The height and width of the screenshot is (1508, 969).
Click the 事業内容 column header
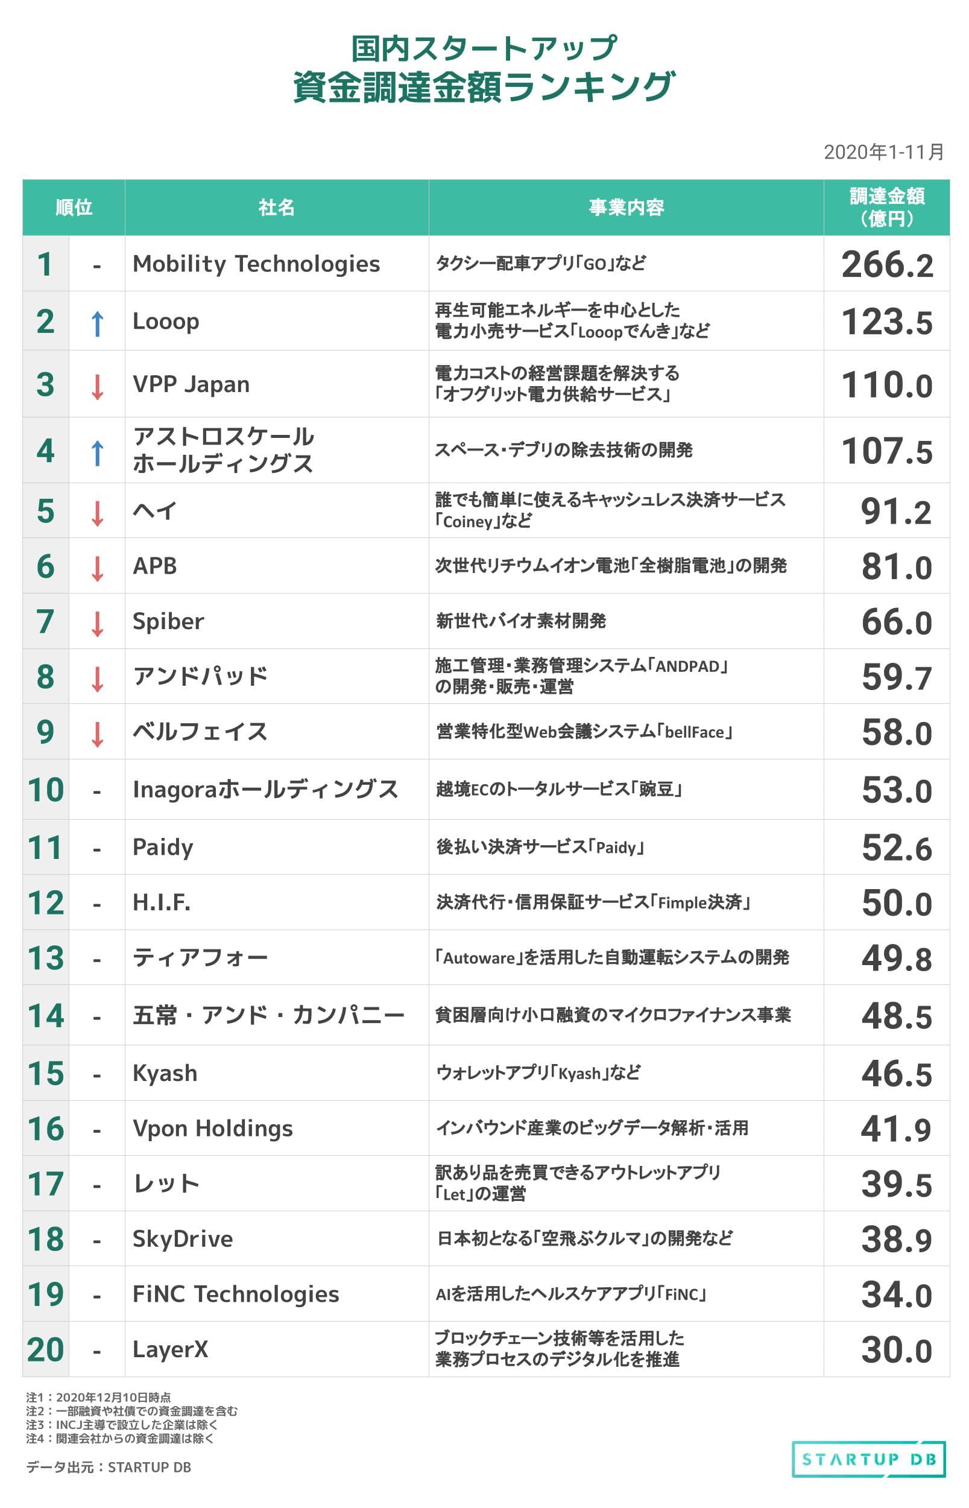tap(626, 207)
